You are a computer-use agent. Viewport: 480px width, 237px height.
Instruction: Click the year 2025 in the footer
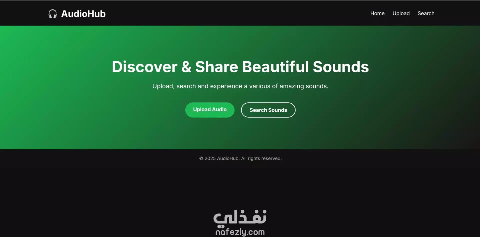(210, 158)
